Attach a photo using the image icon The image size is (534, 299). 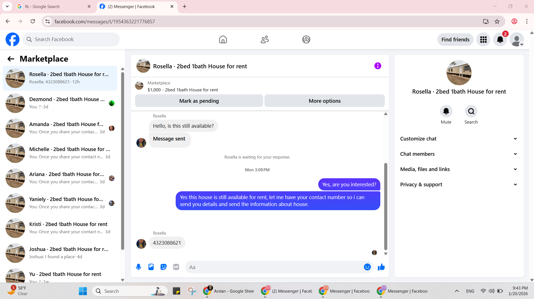point(151,267)
